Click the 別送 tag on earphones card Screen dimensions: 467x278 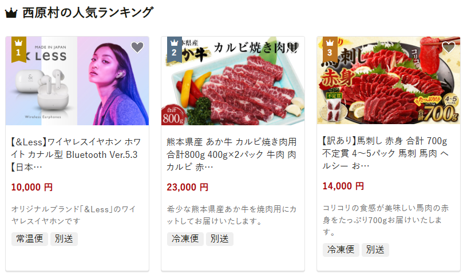(x=64, y=239)
